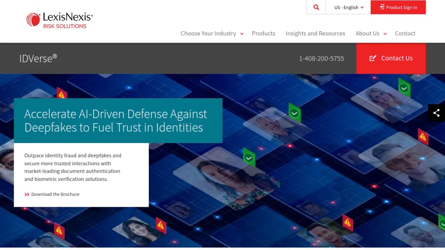Click the pencil icon beside Contact Us
The image size is (445, 250).
tap(372, 58)
